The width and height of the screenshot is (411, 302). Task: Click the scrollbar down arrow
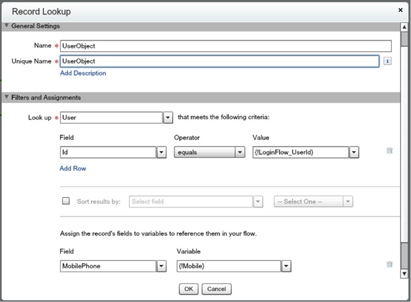[404, 274]
